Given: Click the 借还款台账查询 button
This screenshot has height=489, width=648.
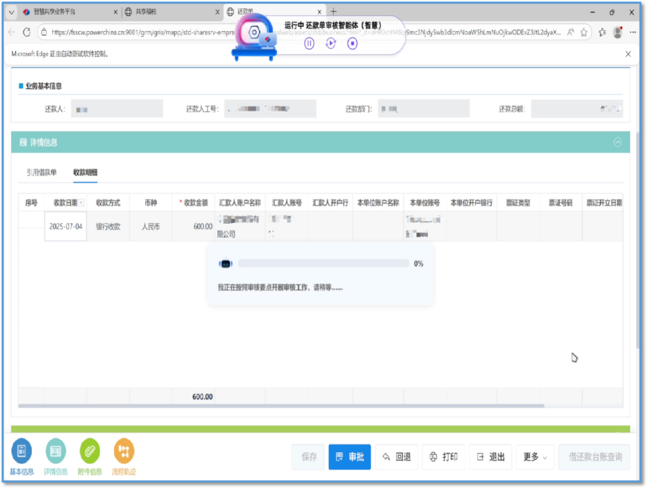Looking at the screenshot, I should [594, 457].
